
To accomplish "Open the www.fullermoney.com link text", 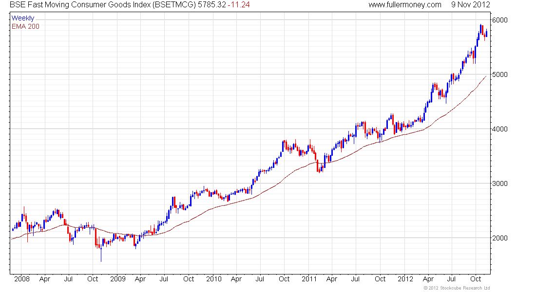I will [x=405, y=5].
